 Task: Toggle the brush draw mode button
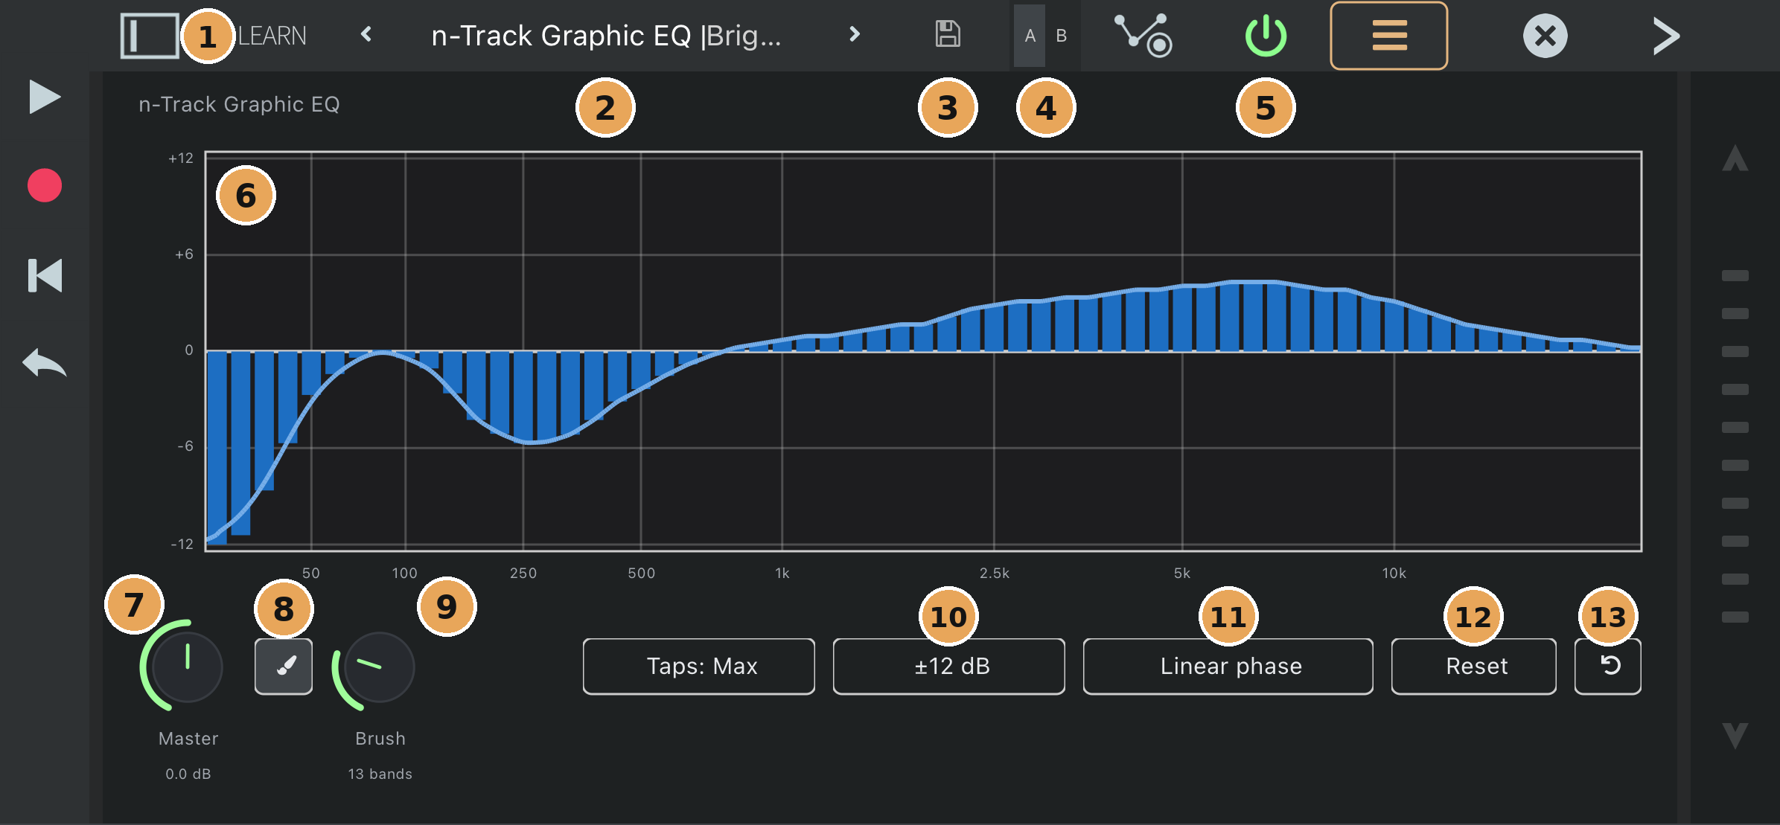point(284,666)
